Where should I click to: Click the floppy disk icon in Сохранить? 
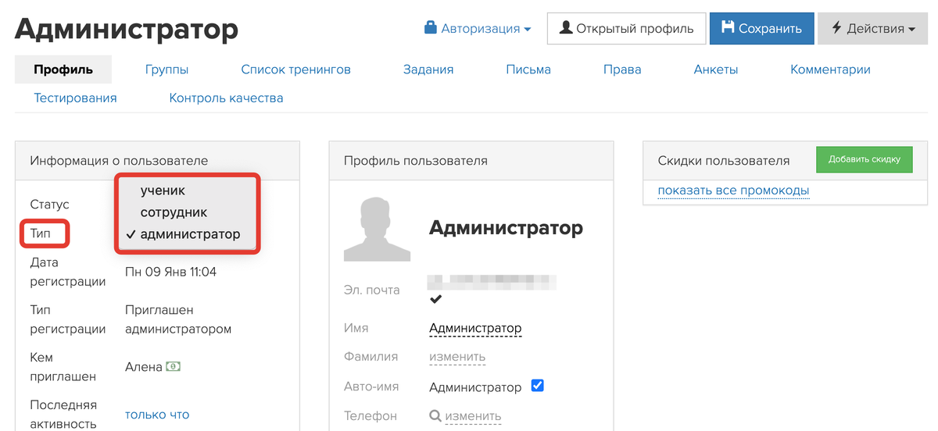728,27
